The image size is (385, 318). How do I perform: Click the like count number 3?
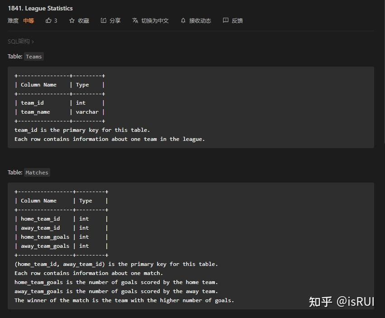(x=55, y=20)
